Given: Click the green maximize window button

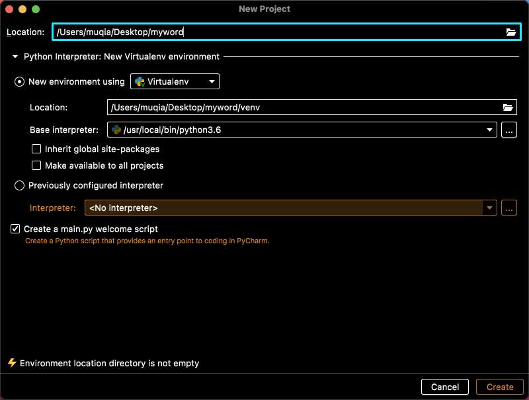Looking at the screenshot, I should (x=36, y=9).
